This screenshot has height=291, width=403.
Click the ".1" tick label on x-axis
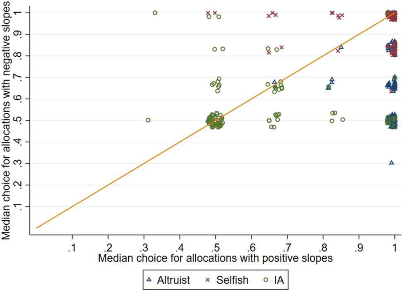72,248
